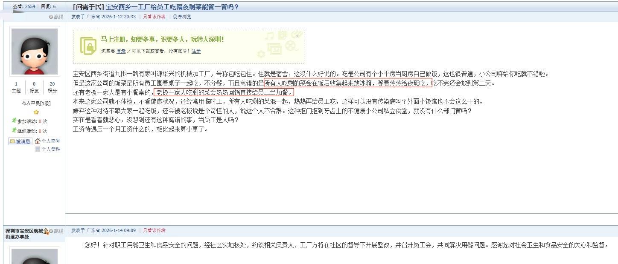This screenshot has height=264, width=618.
Task: Open 深圳市宝安区航城街道办事处 user profile
Action: pos(24,234)
